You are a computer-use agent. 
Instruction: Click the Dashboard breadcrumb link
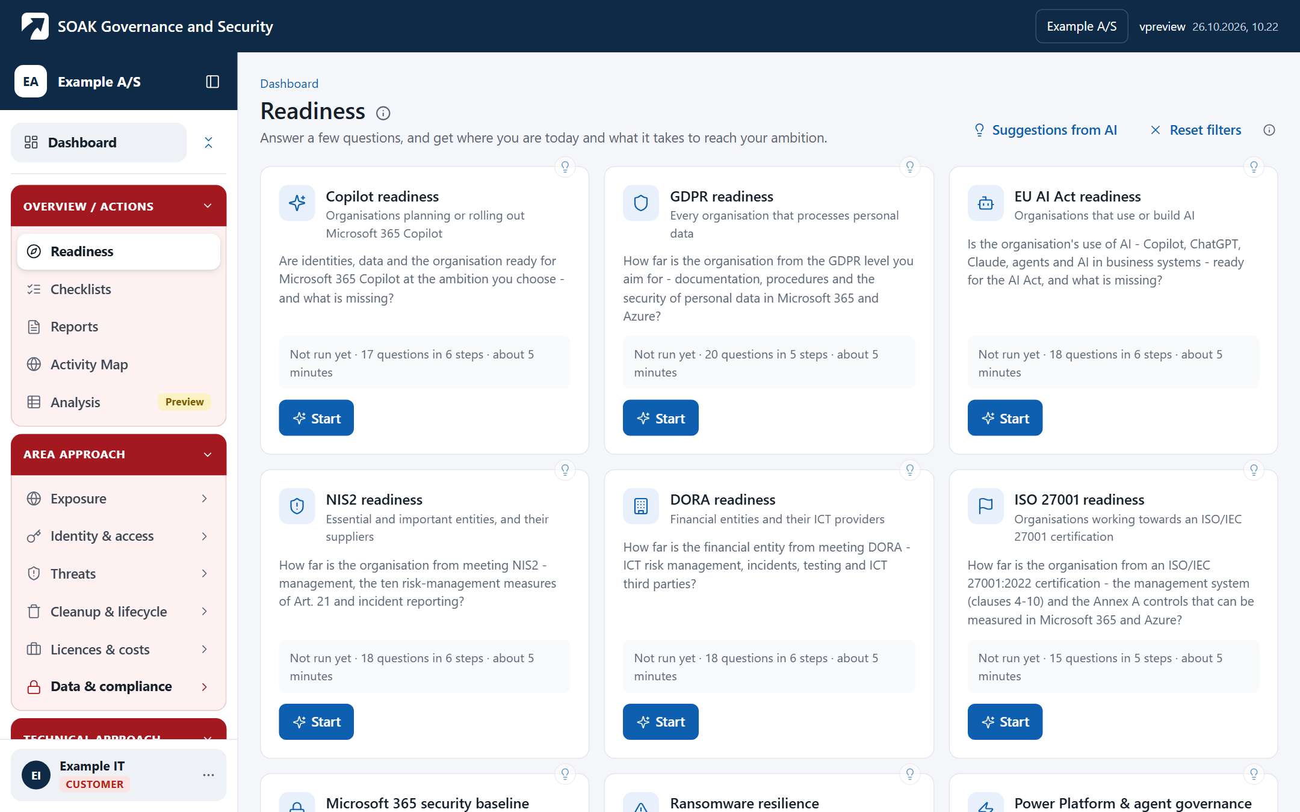point(289,84)
